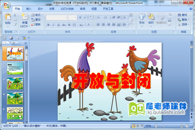Click the Increase List Level icon
Viewport: 195px width, 130px height.
pos(118,18)
